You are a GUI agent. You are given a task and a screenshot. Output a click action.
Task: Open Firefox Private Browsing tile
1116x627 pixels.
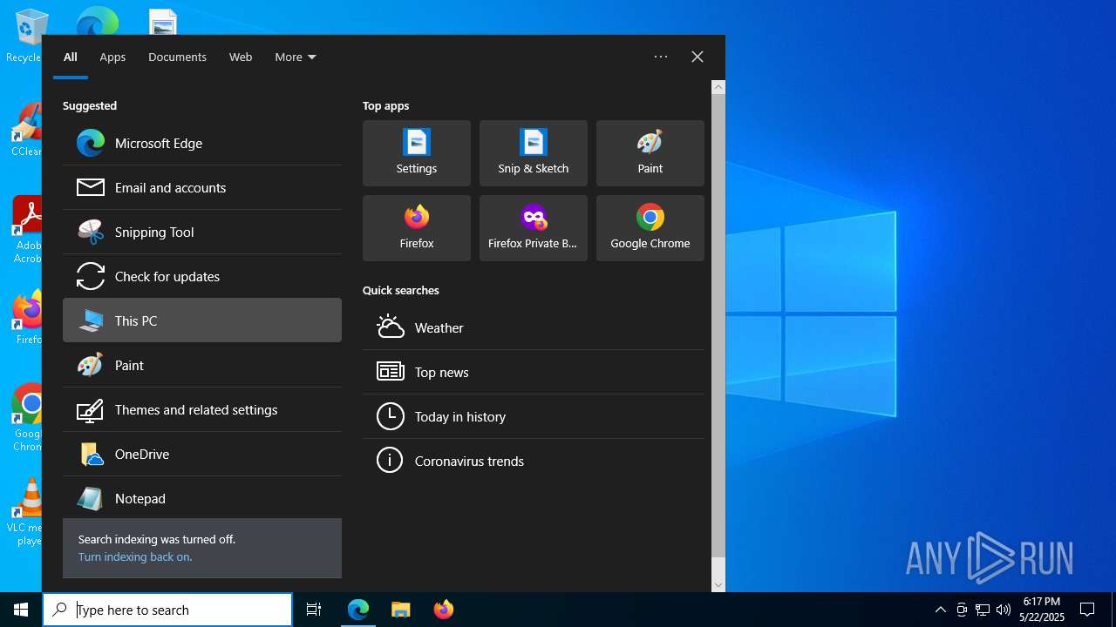534,228
